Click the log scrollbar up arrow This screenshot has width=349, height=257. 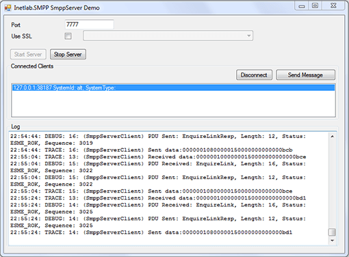coord(332,137)
